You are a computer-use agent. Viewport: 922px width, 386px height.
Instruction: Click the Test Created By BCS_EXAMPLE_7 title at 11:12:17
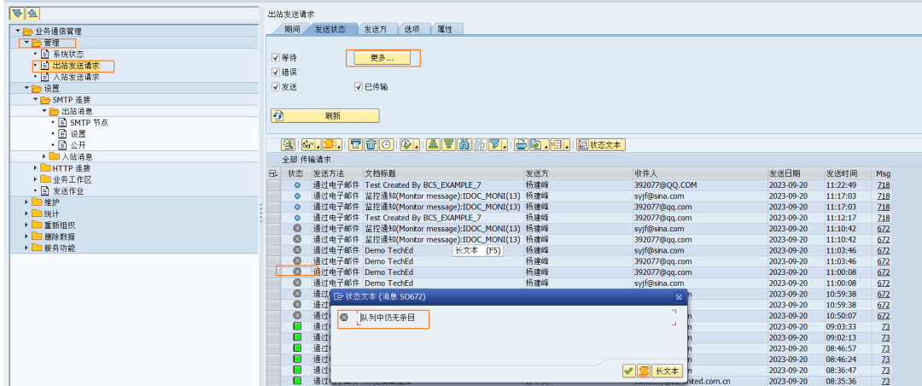coord(423,217)
